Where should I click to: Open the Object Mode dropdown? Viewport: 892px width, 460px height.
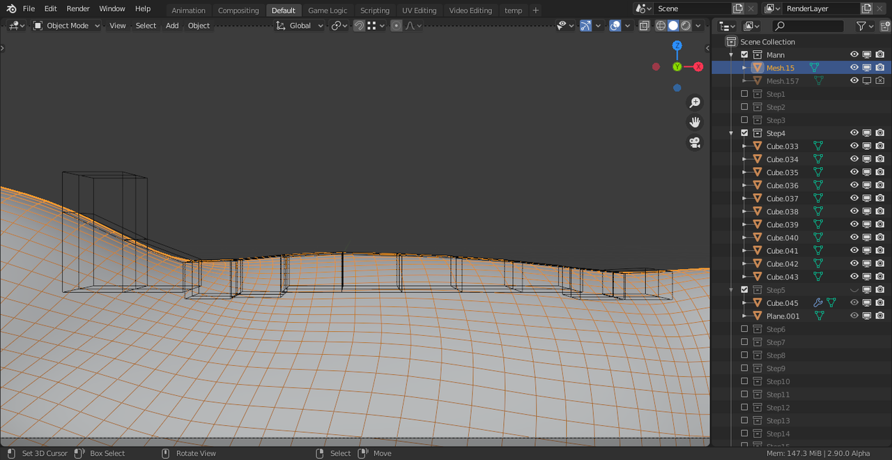[x=67, y=26]
